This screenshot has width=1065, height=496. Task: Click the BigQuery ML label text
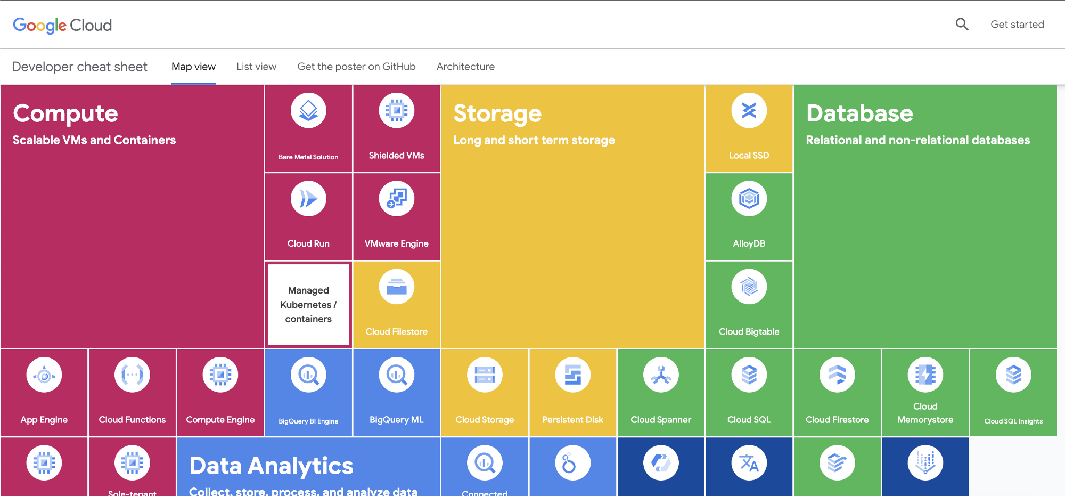point(397,420)
